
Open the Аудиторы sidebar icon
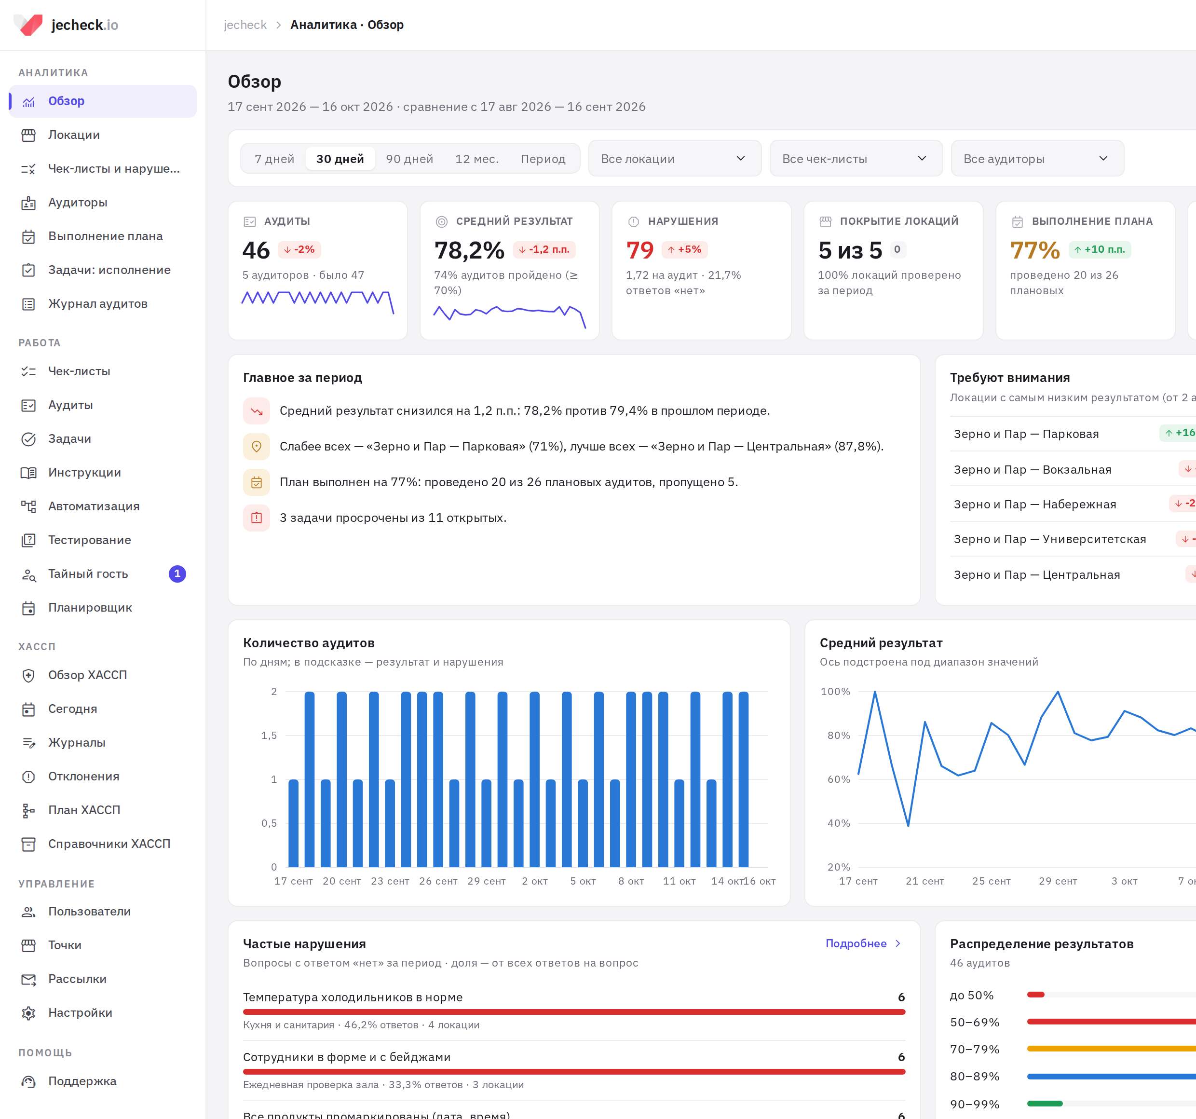coord(28,203)
